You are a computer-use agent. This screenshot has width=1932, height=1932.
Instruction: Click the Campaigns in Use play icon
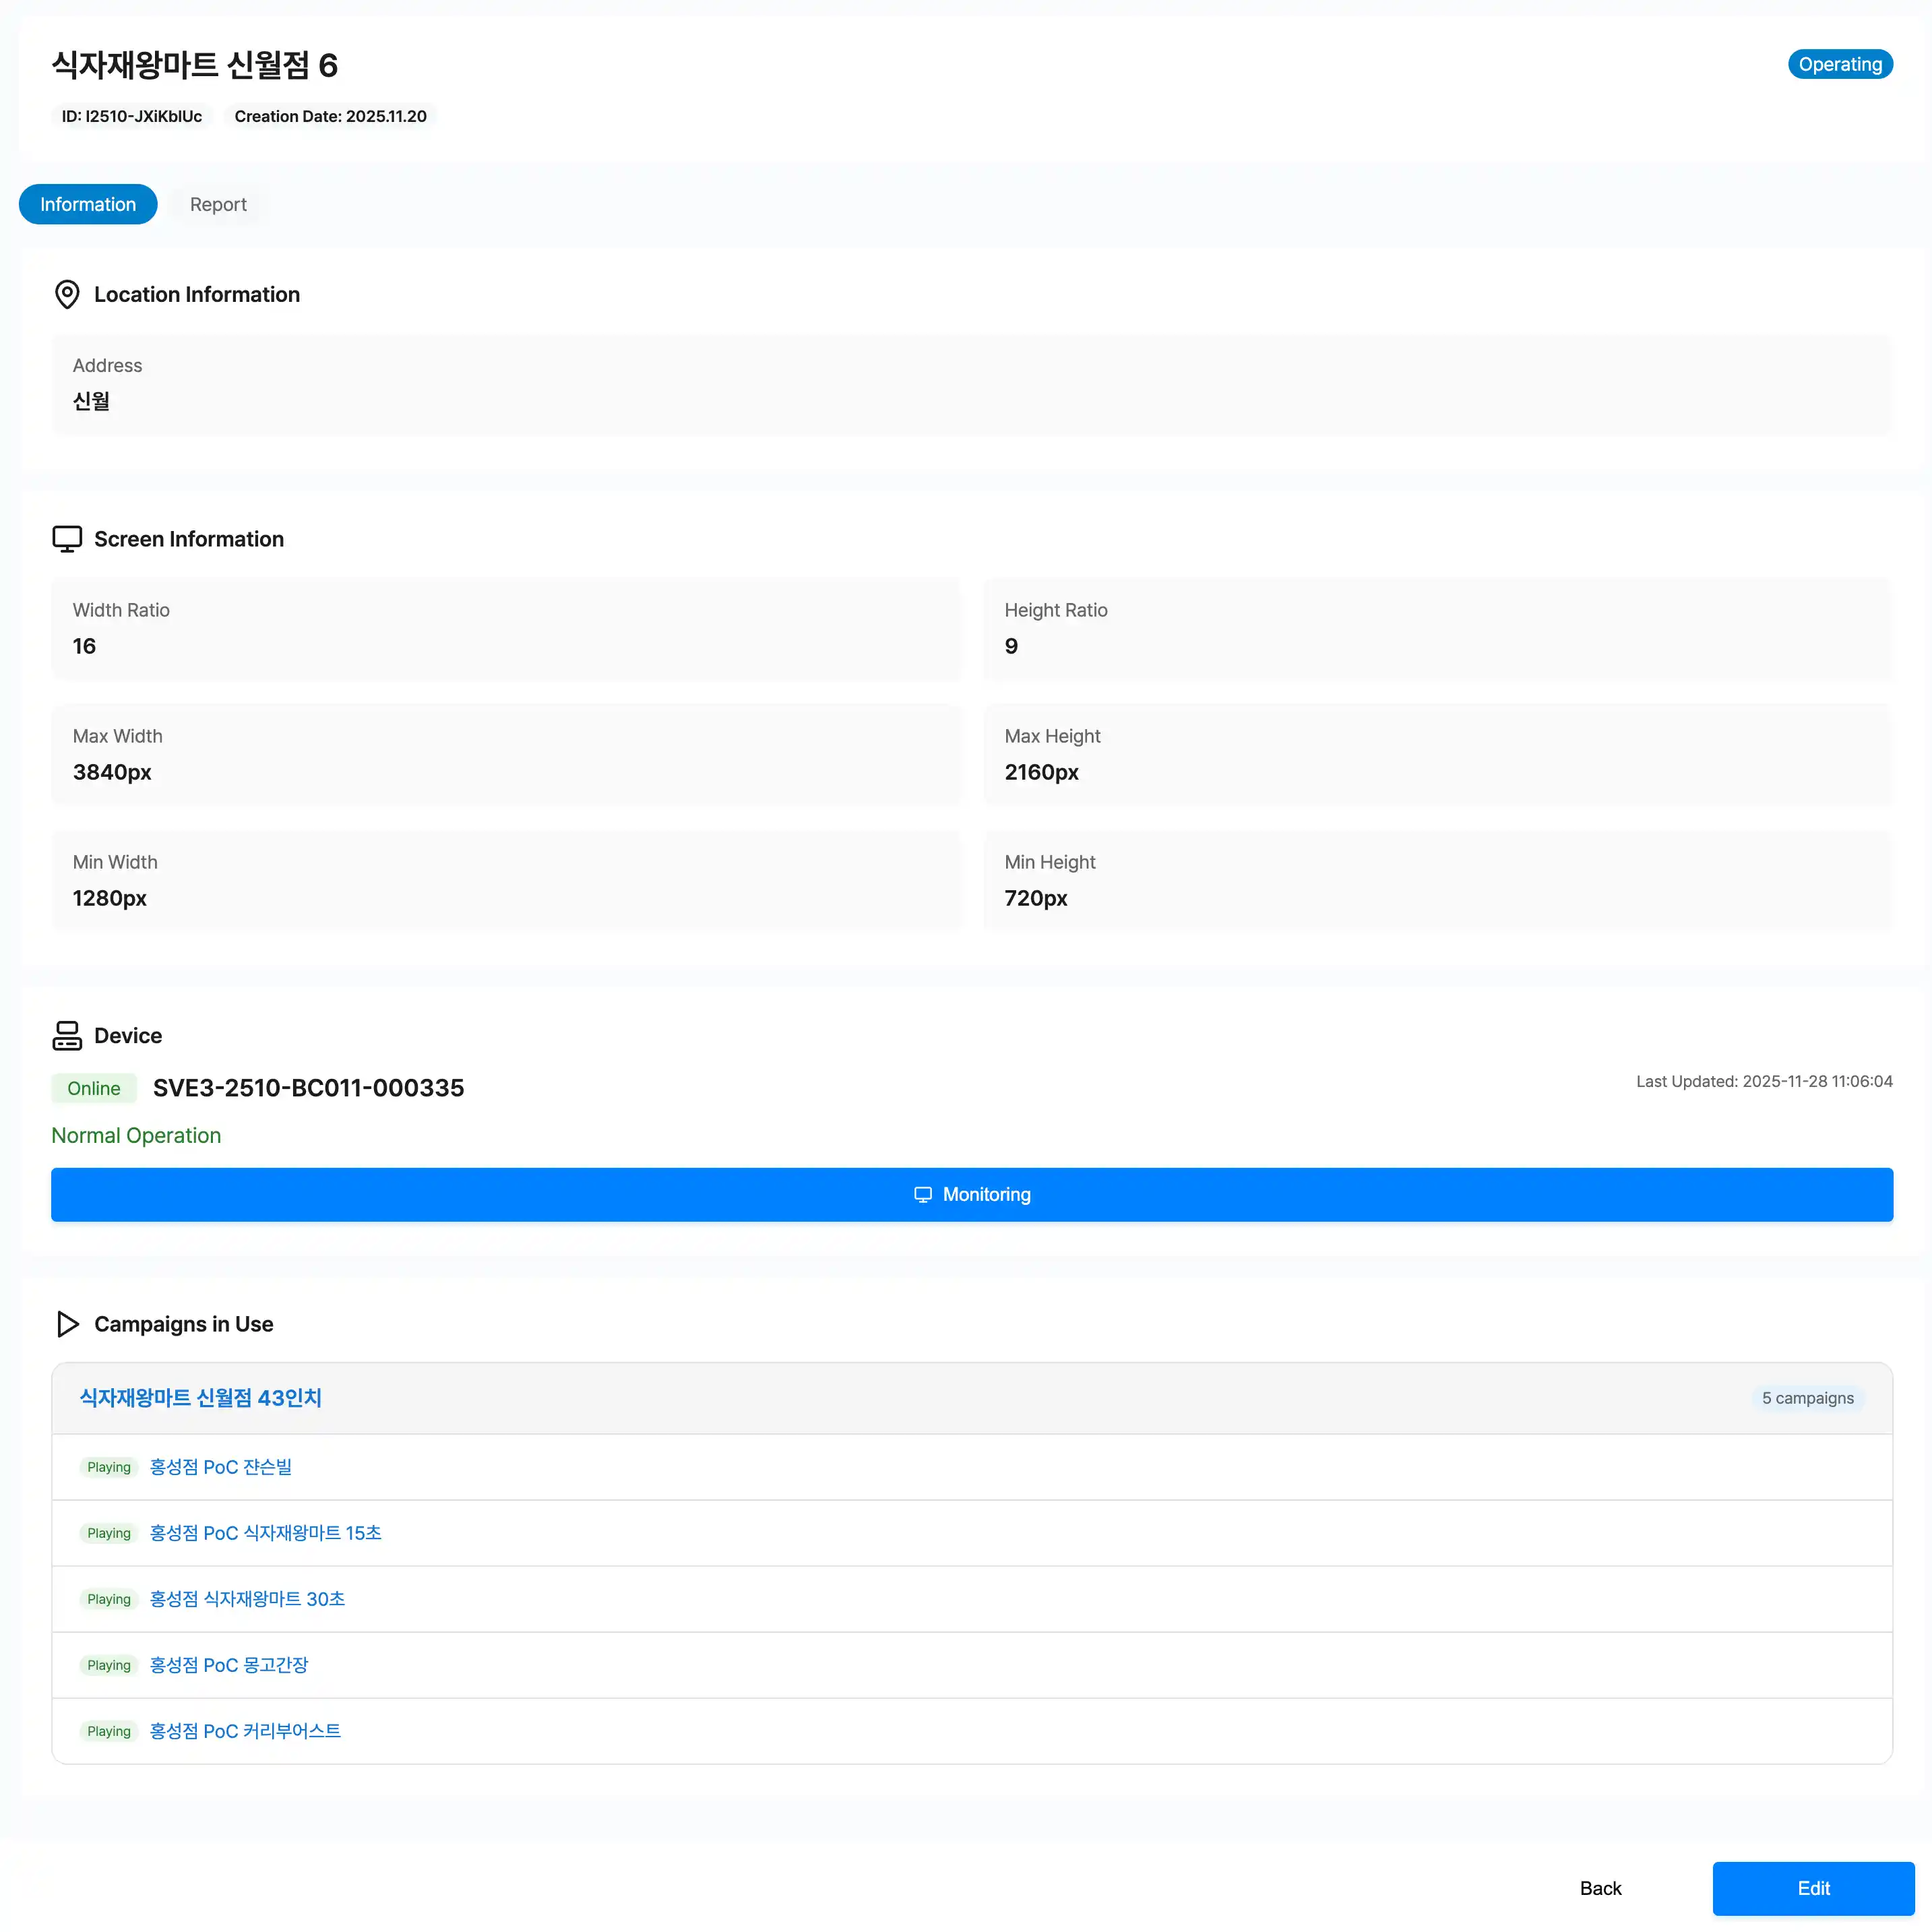pos(67,1324)
